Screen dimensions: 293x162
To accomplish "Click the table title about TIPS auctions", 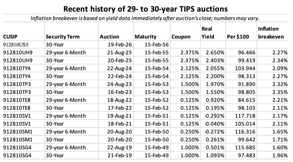I will tap(146, 9).
